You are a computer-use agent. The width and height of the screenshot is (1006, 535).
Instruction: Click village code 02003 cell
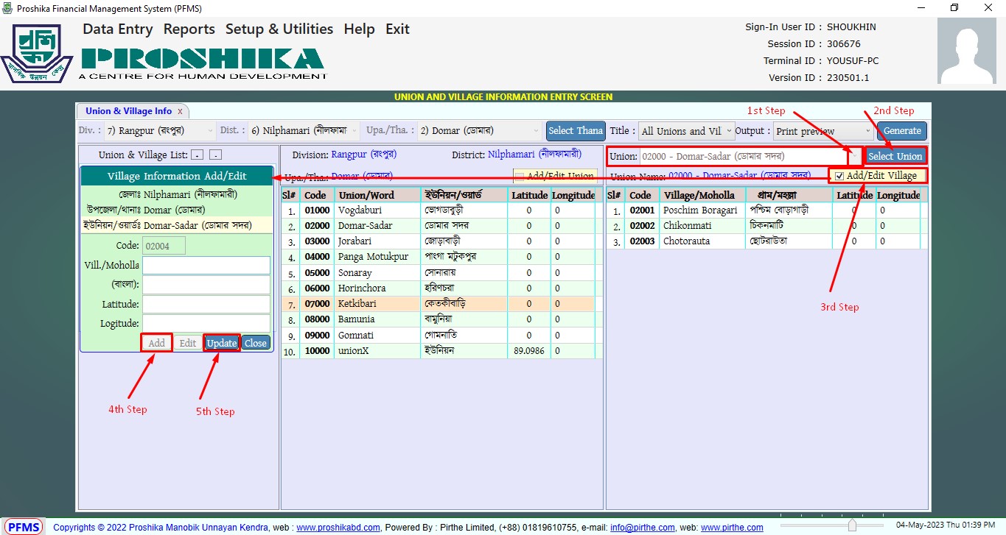tap(642, 241)
